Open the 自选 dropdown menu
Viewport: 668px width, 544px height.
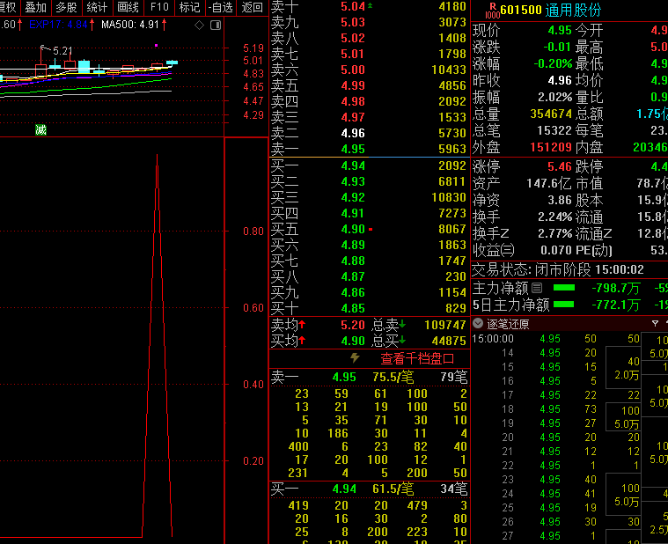click(220, 7)
